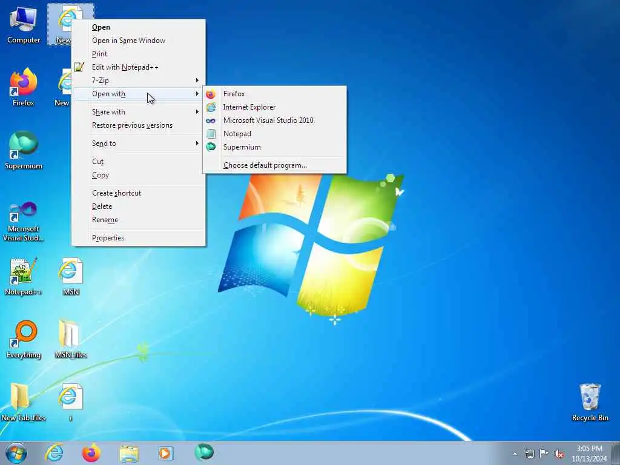Open Supermium from the taskbar

(x=204, y=452)
